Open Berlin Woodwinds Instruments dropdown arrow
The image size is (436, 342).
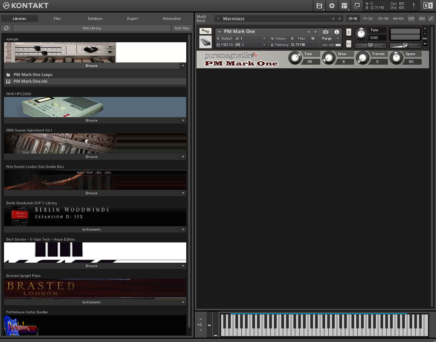coord(183,229)
